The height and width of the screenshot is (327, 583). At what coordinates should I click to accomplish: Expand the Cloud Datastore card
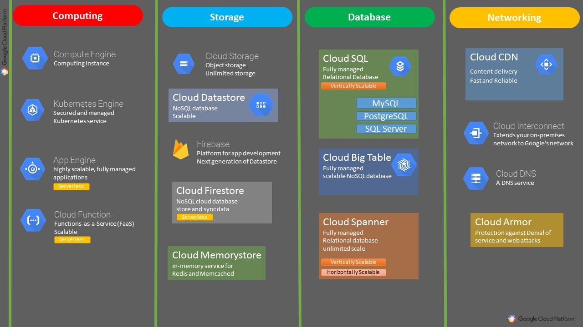(x=223, y=105)
